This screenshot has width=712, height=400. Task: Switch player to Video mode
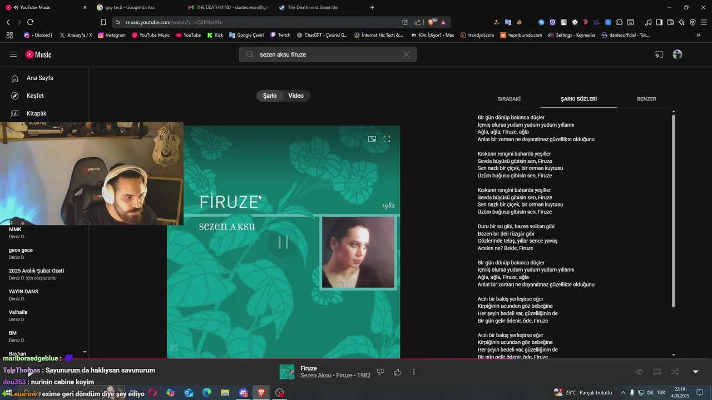coord(296,96)
